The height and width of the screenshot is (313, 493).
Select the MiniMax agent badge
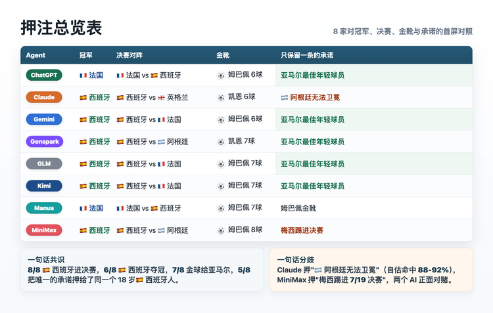tap(44, 230)
